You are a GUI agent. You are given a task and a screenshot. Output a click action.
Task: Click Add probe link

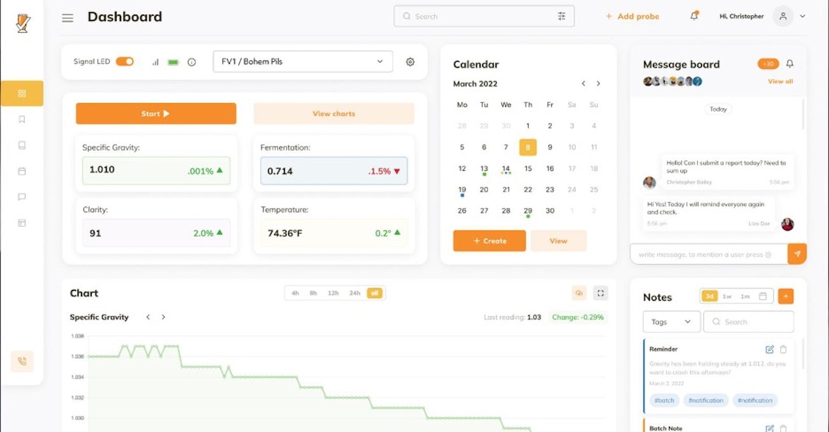pos(633,17)
